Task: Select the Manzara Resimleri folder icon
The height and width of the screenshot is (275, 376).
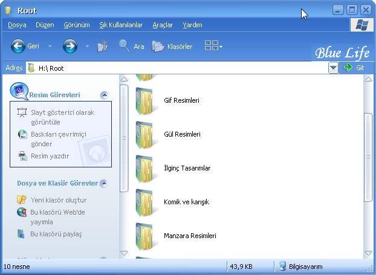Action: (x=144, y=236)
